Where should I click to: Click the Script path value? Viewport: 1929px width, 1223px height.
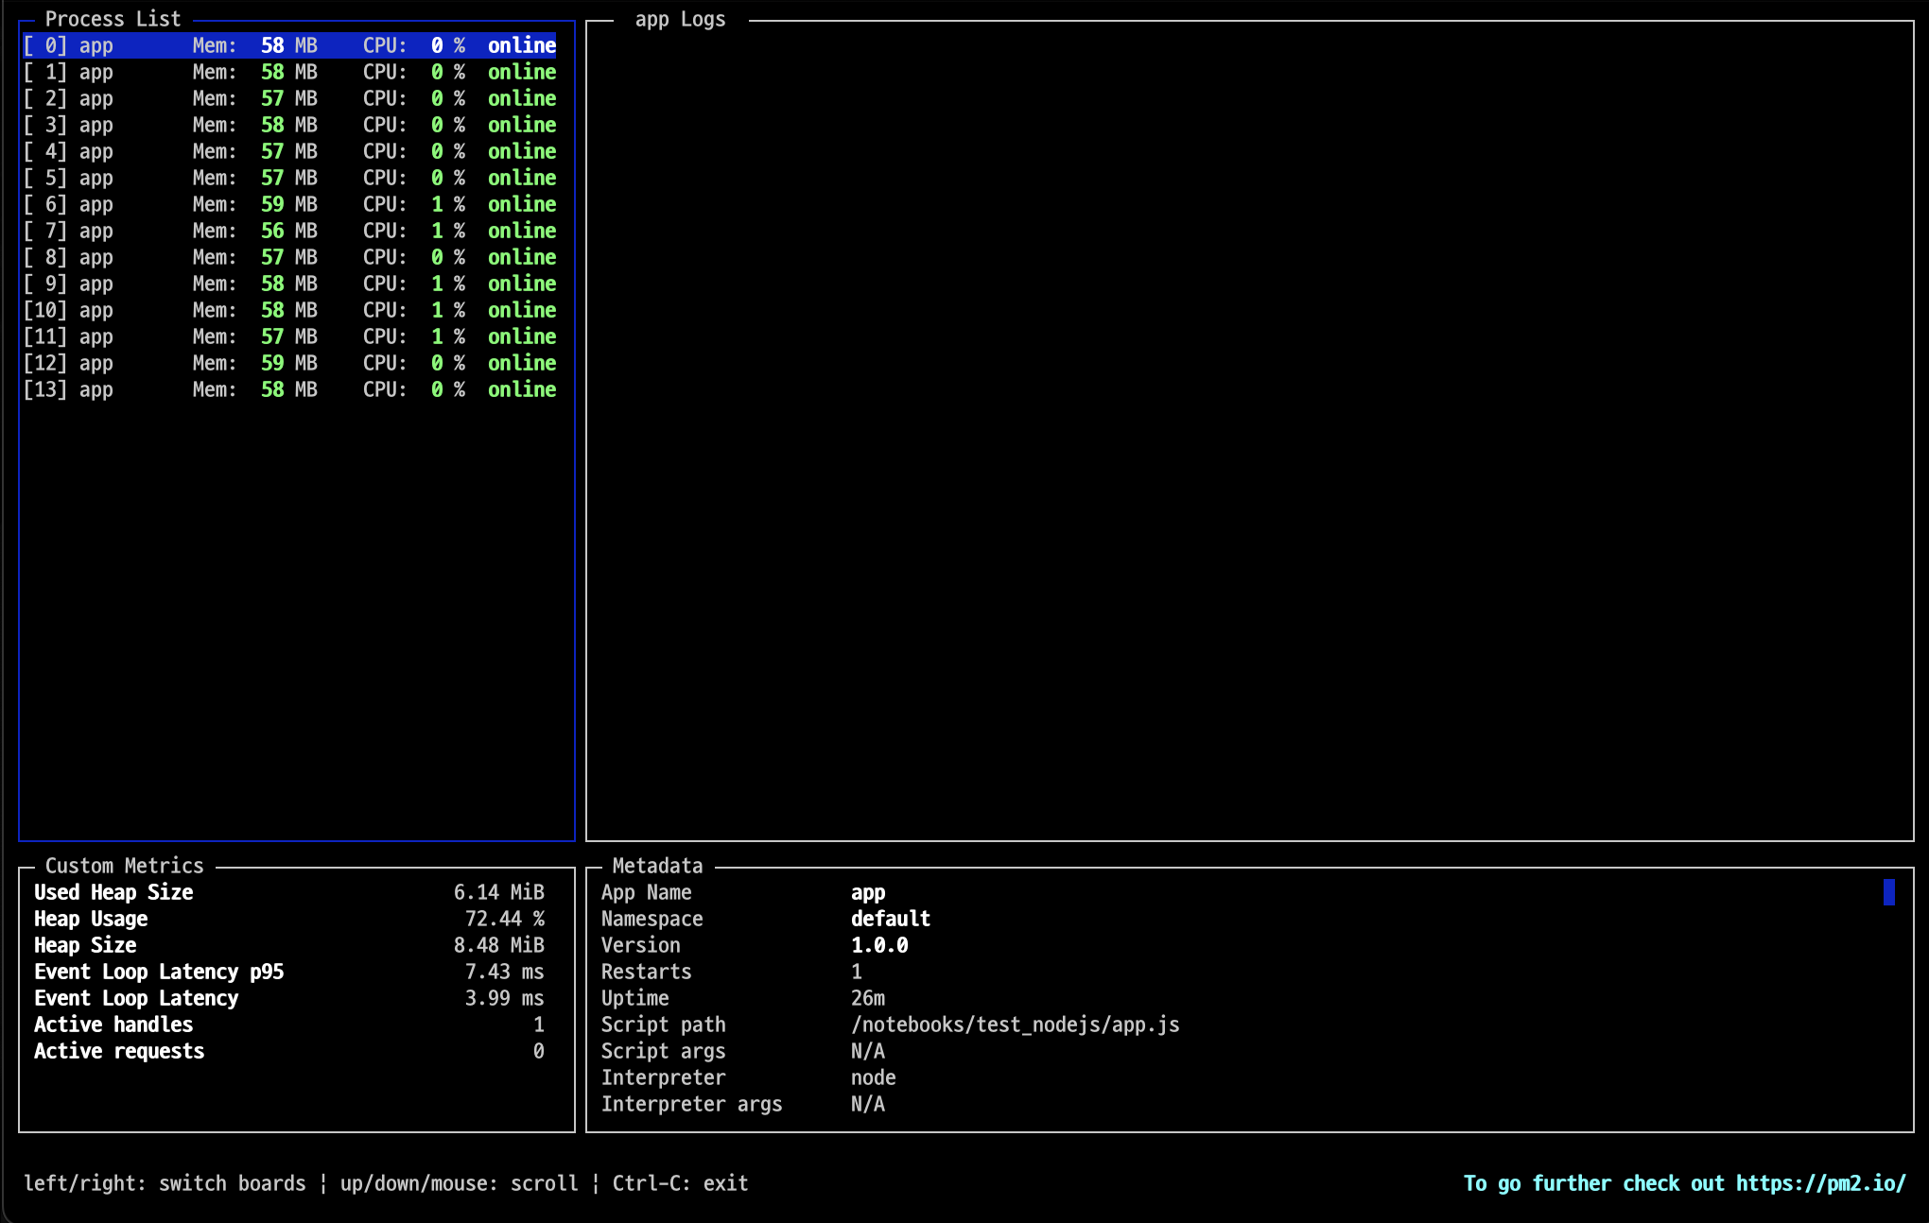(x=1015, y=1025)
